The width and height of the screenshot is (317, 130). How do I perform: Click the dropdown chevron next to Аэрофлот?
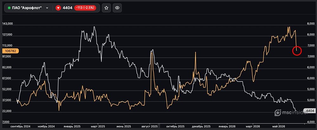[47, 8]
